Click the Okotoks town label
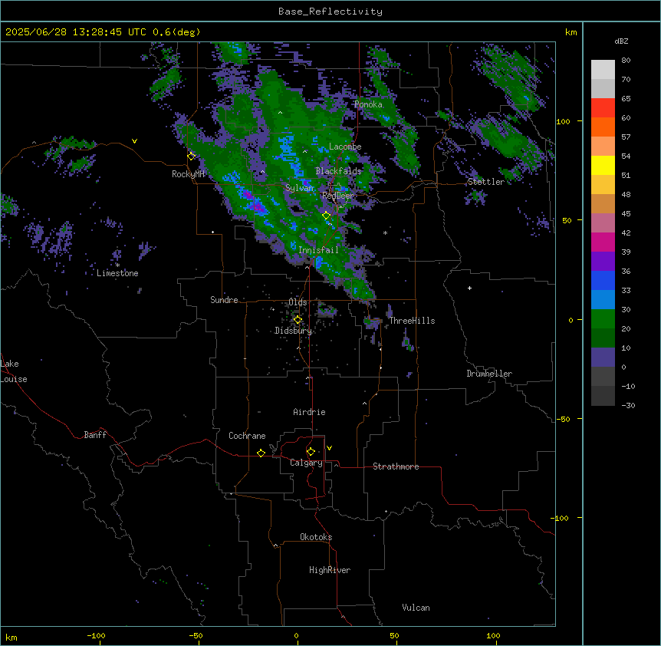 point(316,537)
